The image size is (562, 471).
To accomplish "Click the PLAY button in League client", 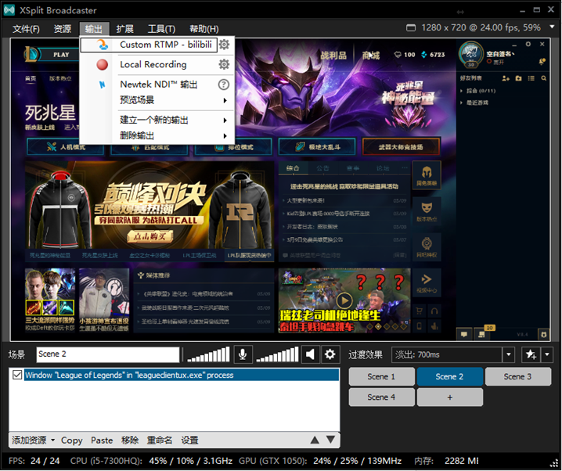I will [59, 55].
